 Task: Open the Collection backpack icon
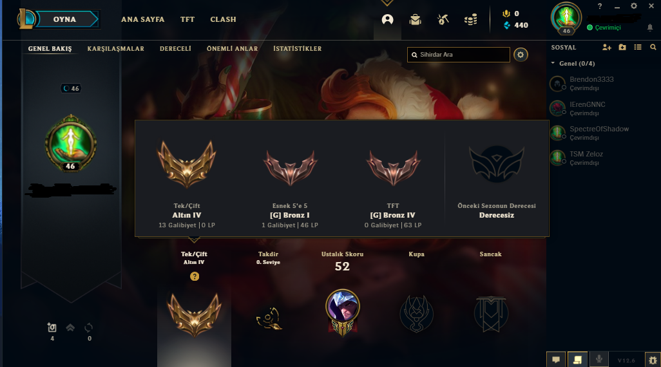[x=416, y=19]
